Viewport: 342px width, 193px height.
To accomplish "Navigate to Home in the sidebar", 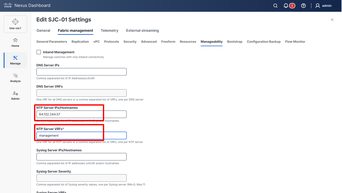I will 15,42.
